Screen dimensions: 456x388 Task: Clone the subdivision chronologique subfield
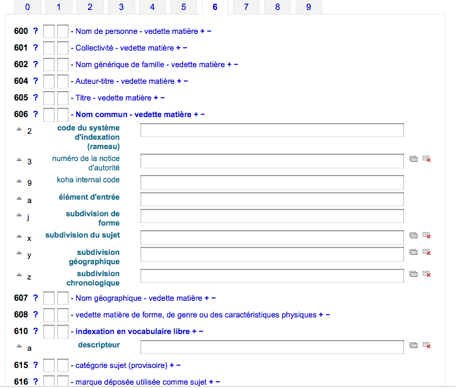[x=413, y=274]
